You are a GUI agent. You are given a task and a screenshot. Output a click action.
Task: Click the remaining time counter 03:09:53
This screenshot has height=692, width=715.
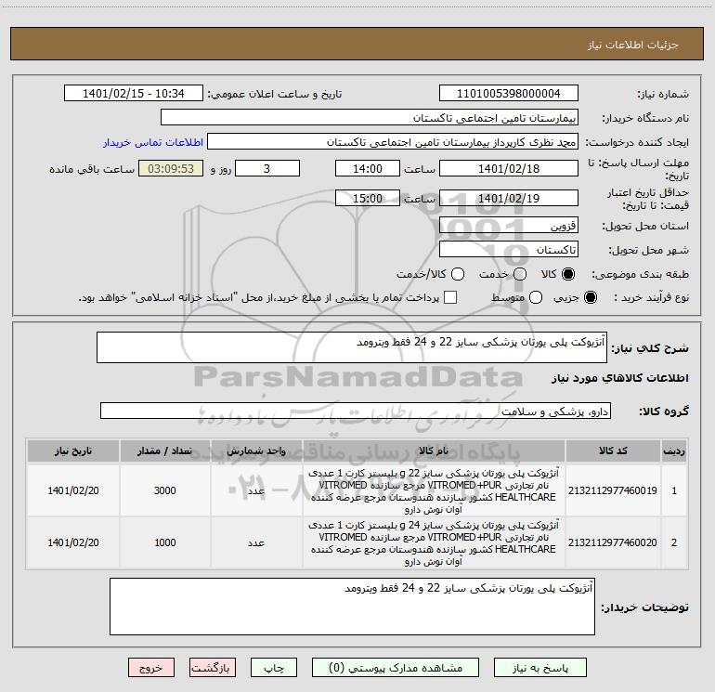pos(171,168)
